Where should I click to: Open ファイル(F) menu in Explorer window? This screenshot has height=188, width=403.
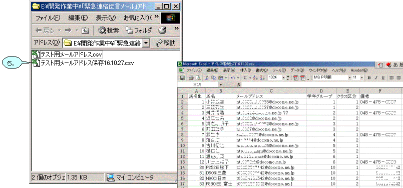click(x=48, y=17)
